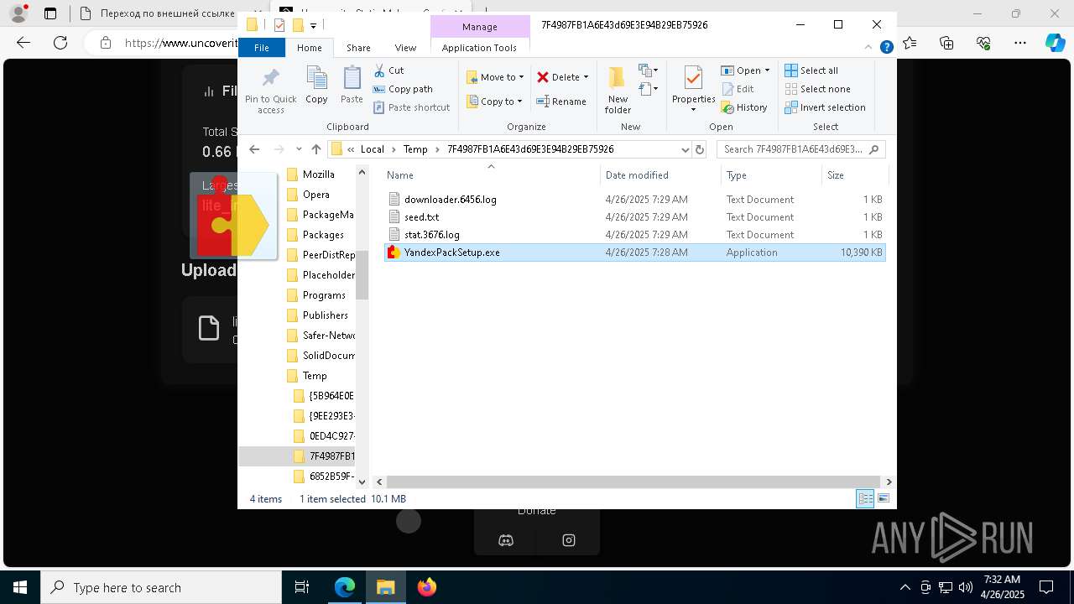Viewport: 1074px width, 604px height.
Task: Open Quick Access Toolbar customize dropdown
Action: (313, 26)
